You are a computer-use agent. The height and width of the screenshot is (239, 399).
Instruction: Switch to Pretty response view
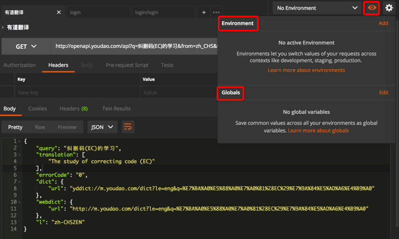click(15, 127)
